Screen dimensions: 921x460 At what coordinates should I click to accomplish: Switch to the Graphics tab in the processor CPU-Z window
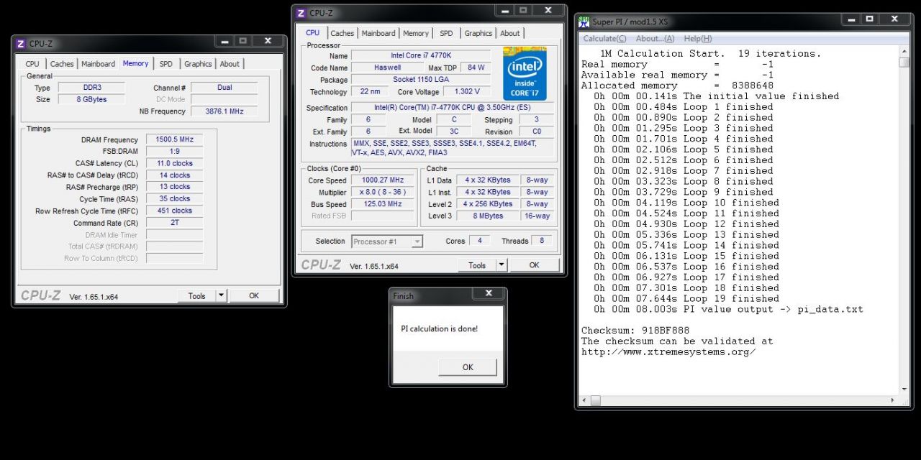(x=478, y=33)
